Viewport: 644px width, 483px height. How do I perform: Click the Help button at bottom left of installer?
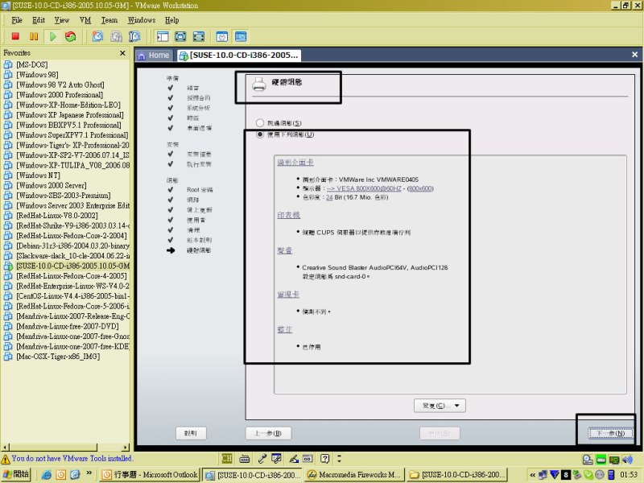pyautogui.click(x=191, y=433)
